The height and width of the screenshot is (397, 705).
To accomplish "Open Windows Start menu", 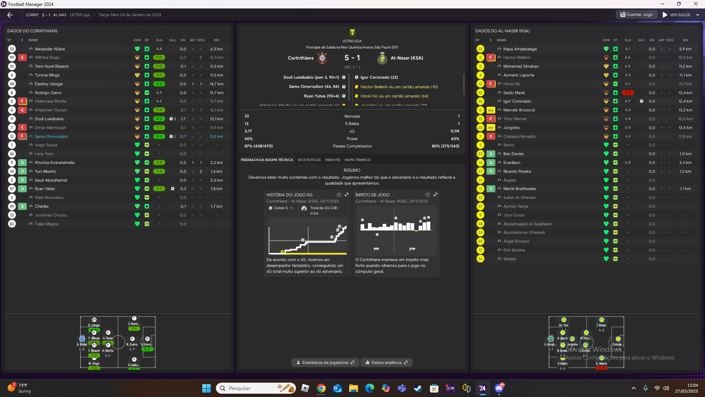I will pyautogui.click(x=206, y=388).
